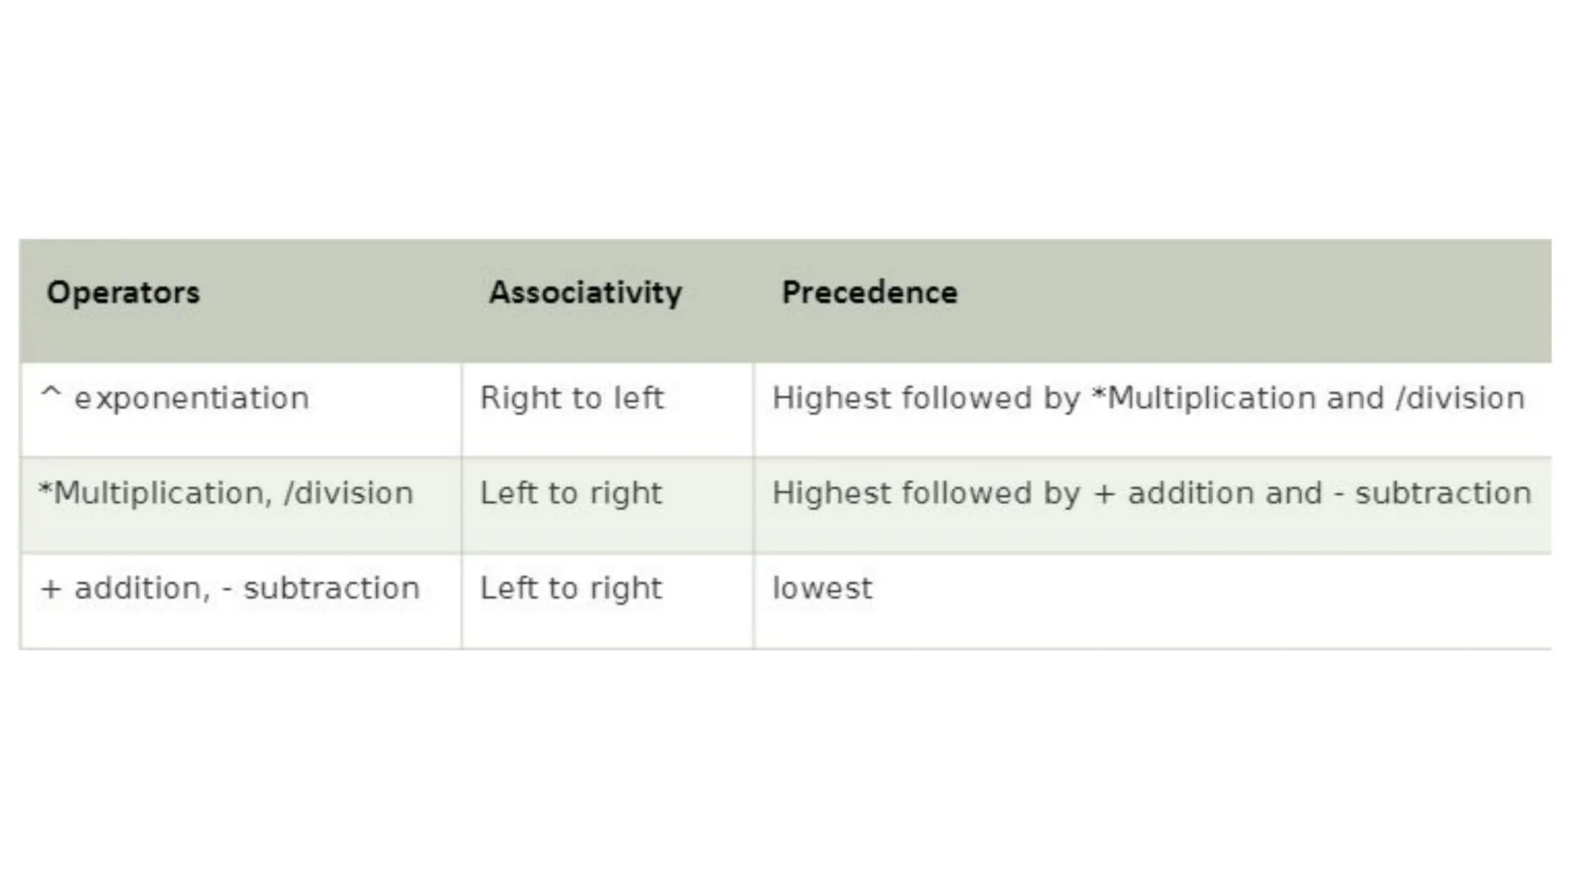The height and width of the screenshot is (883, 1570).
Task: Click the word exponentiation
Action: (x=192, y=399)
